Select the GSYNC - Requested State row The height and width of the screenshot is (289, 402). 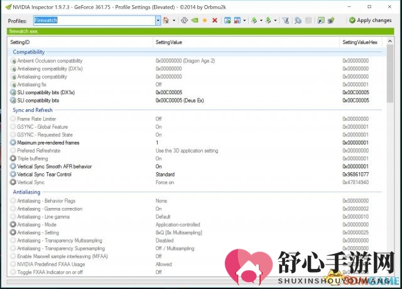(197, 135)
